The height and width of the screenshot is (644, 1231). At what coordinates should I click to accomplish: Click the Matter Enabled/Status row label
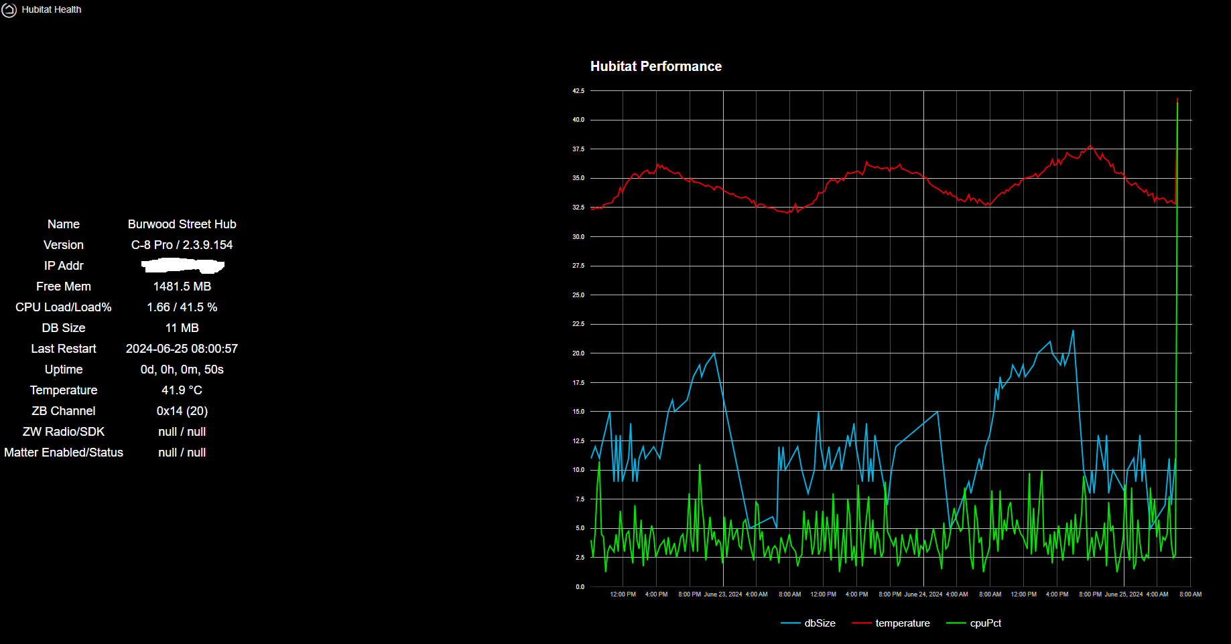[x=64, y=453]
